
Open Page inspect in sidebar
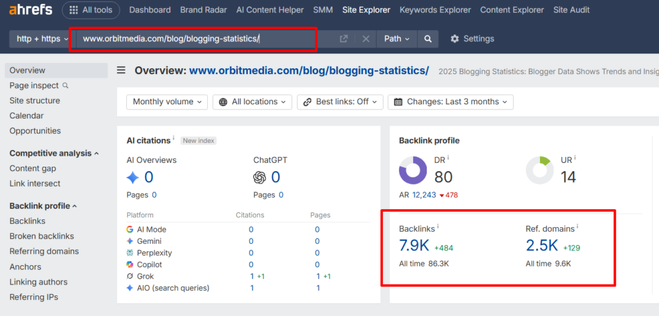(39, 86)
